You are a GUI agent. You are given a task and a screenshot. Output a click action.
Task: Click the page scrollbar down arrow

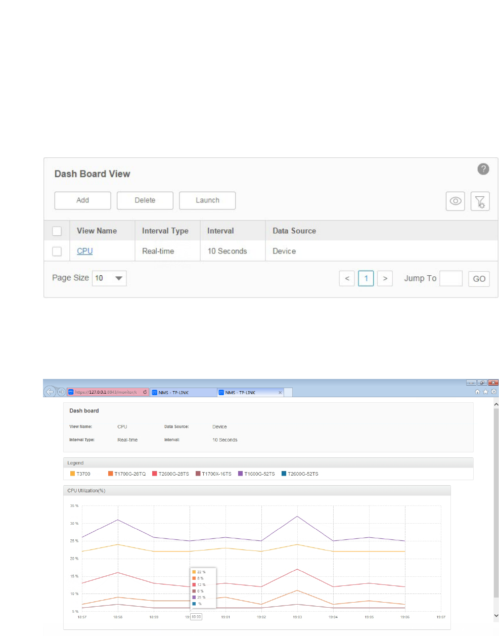pos(496,616)
